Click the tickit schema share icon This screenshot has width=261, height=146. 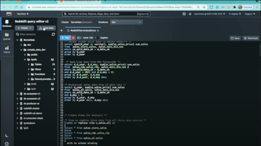[x=53, y=84]
